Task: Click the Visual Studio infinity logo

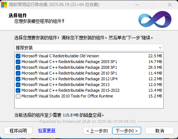Action: click(155, 19)
